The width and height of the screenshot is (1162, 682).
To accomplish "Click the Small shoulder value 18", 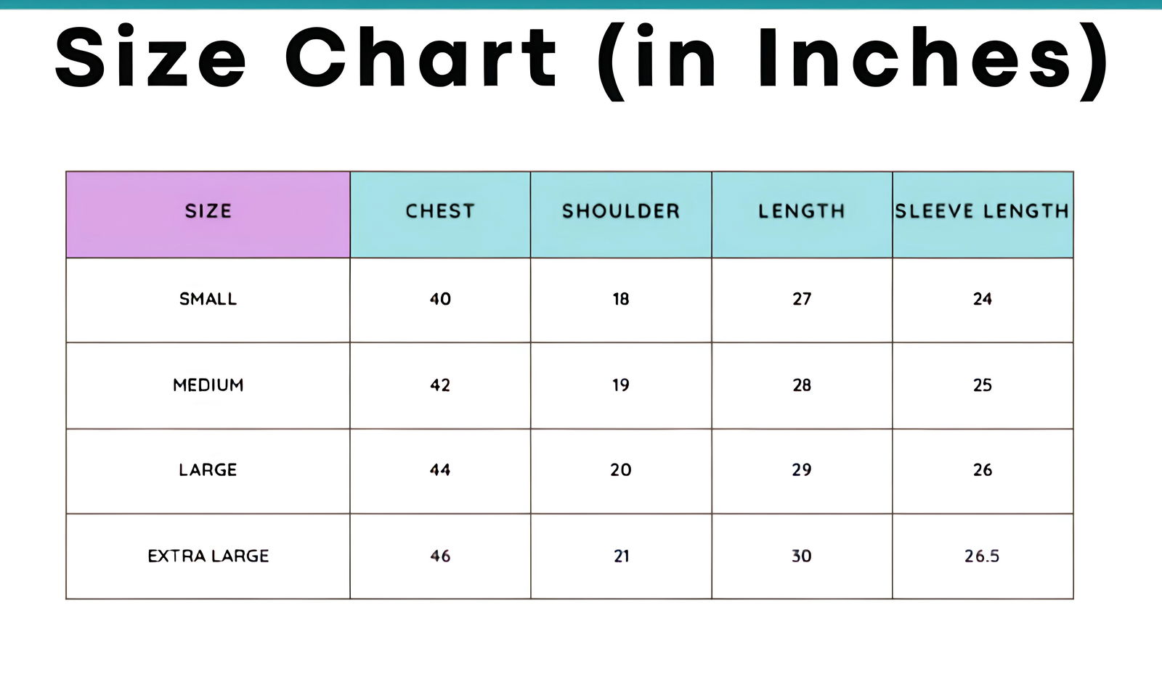I will tap(621, 299).
